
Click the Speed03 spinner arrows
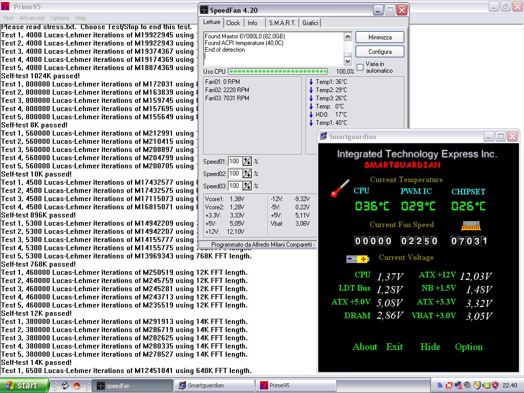point(247,186)
